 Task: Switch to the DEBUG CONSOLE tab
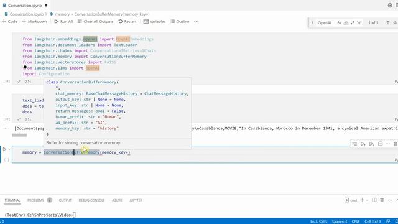[x=91, y=200]
